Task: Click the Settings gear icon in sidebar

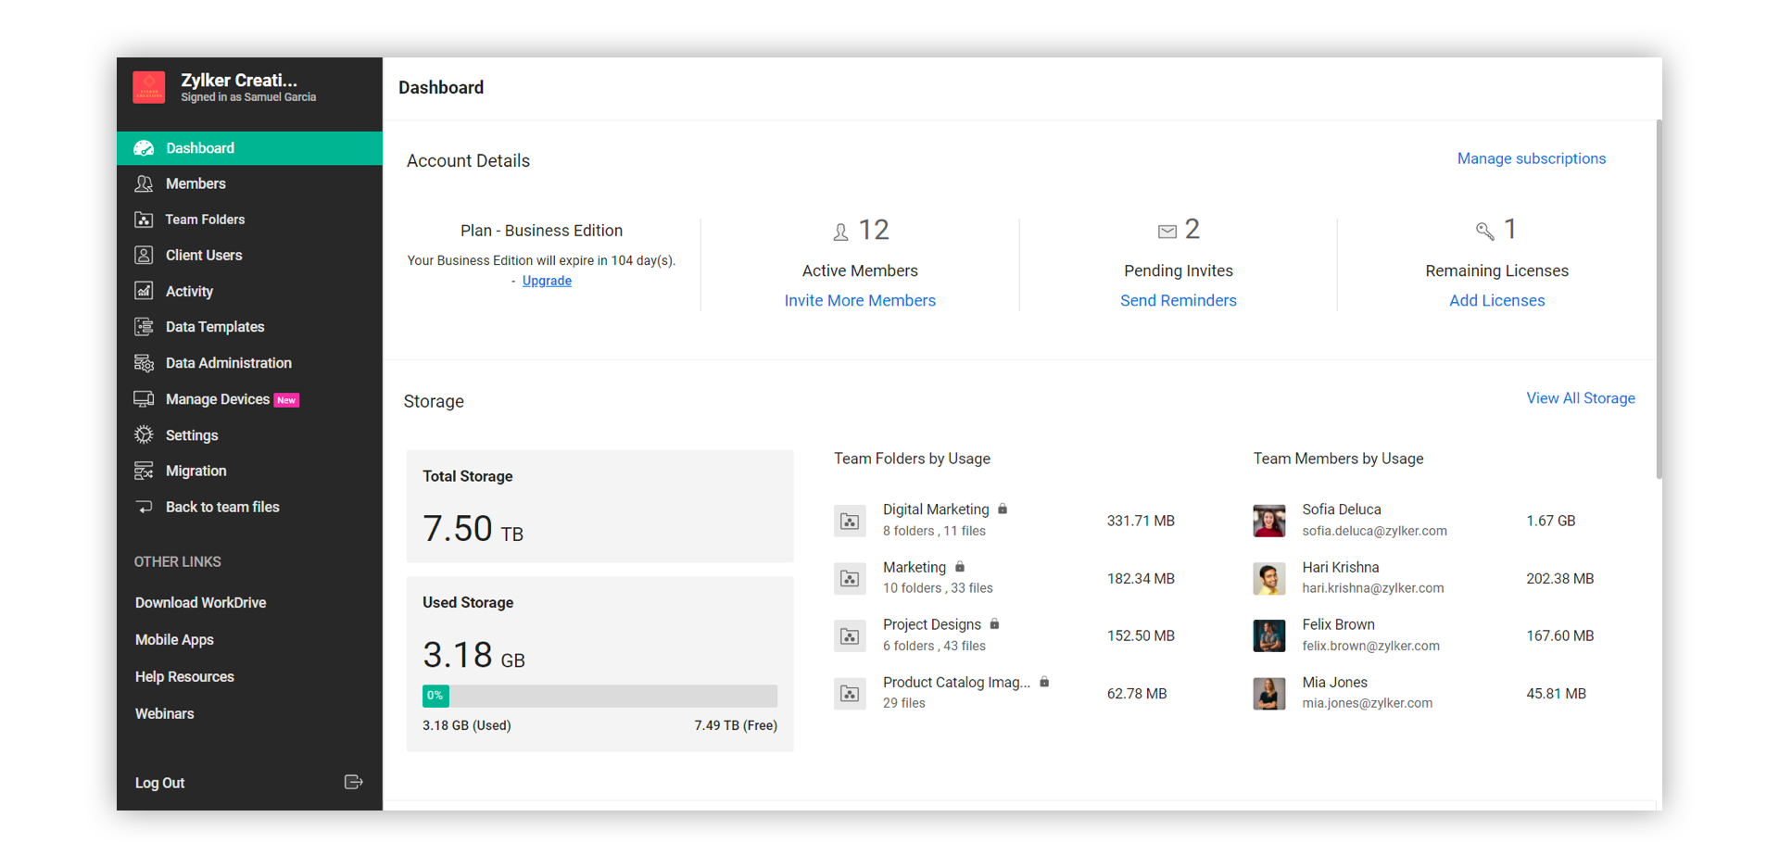Action: pos(144,435)
